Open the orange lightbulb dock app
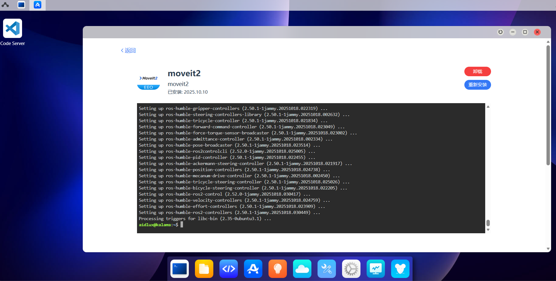 tap(278, 269)
